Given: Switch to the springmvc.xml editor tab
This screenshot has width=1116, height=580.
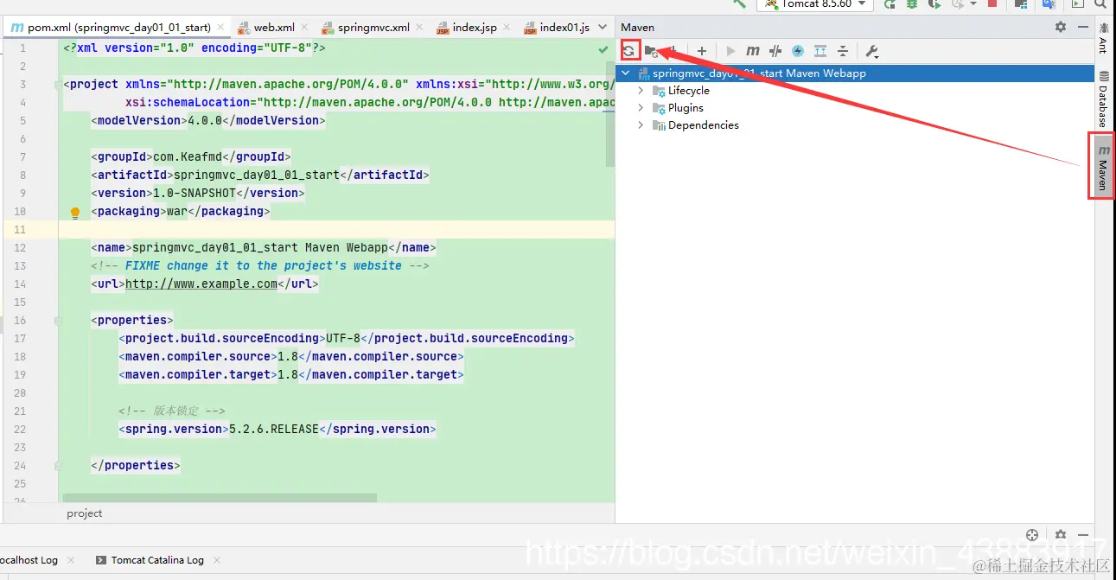Looking at the screenshot, I should (373, 27).
